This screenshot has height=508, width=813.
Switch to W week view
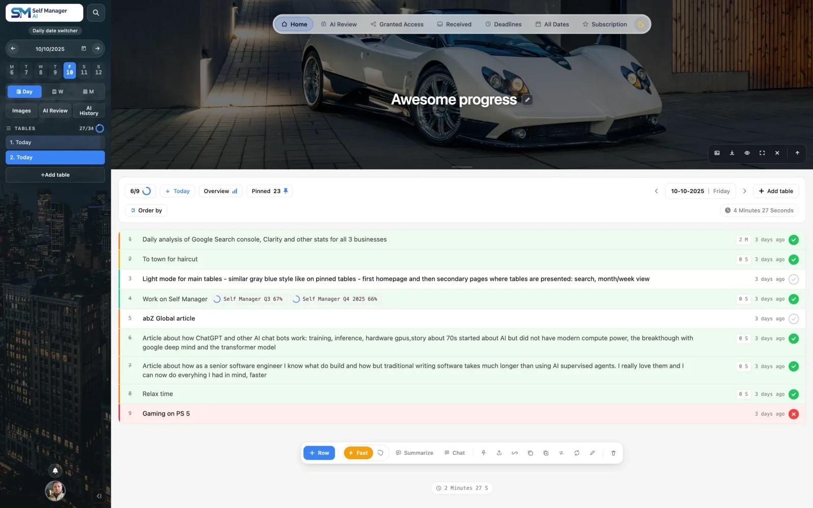[57, 92]
